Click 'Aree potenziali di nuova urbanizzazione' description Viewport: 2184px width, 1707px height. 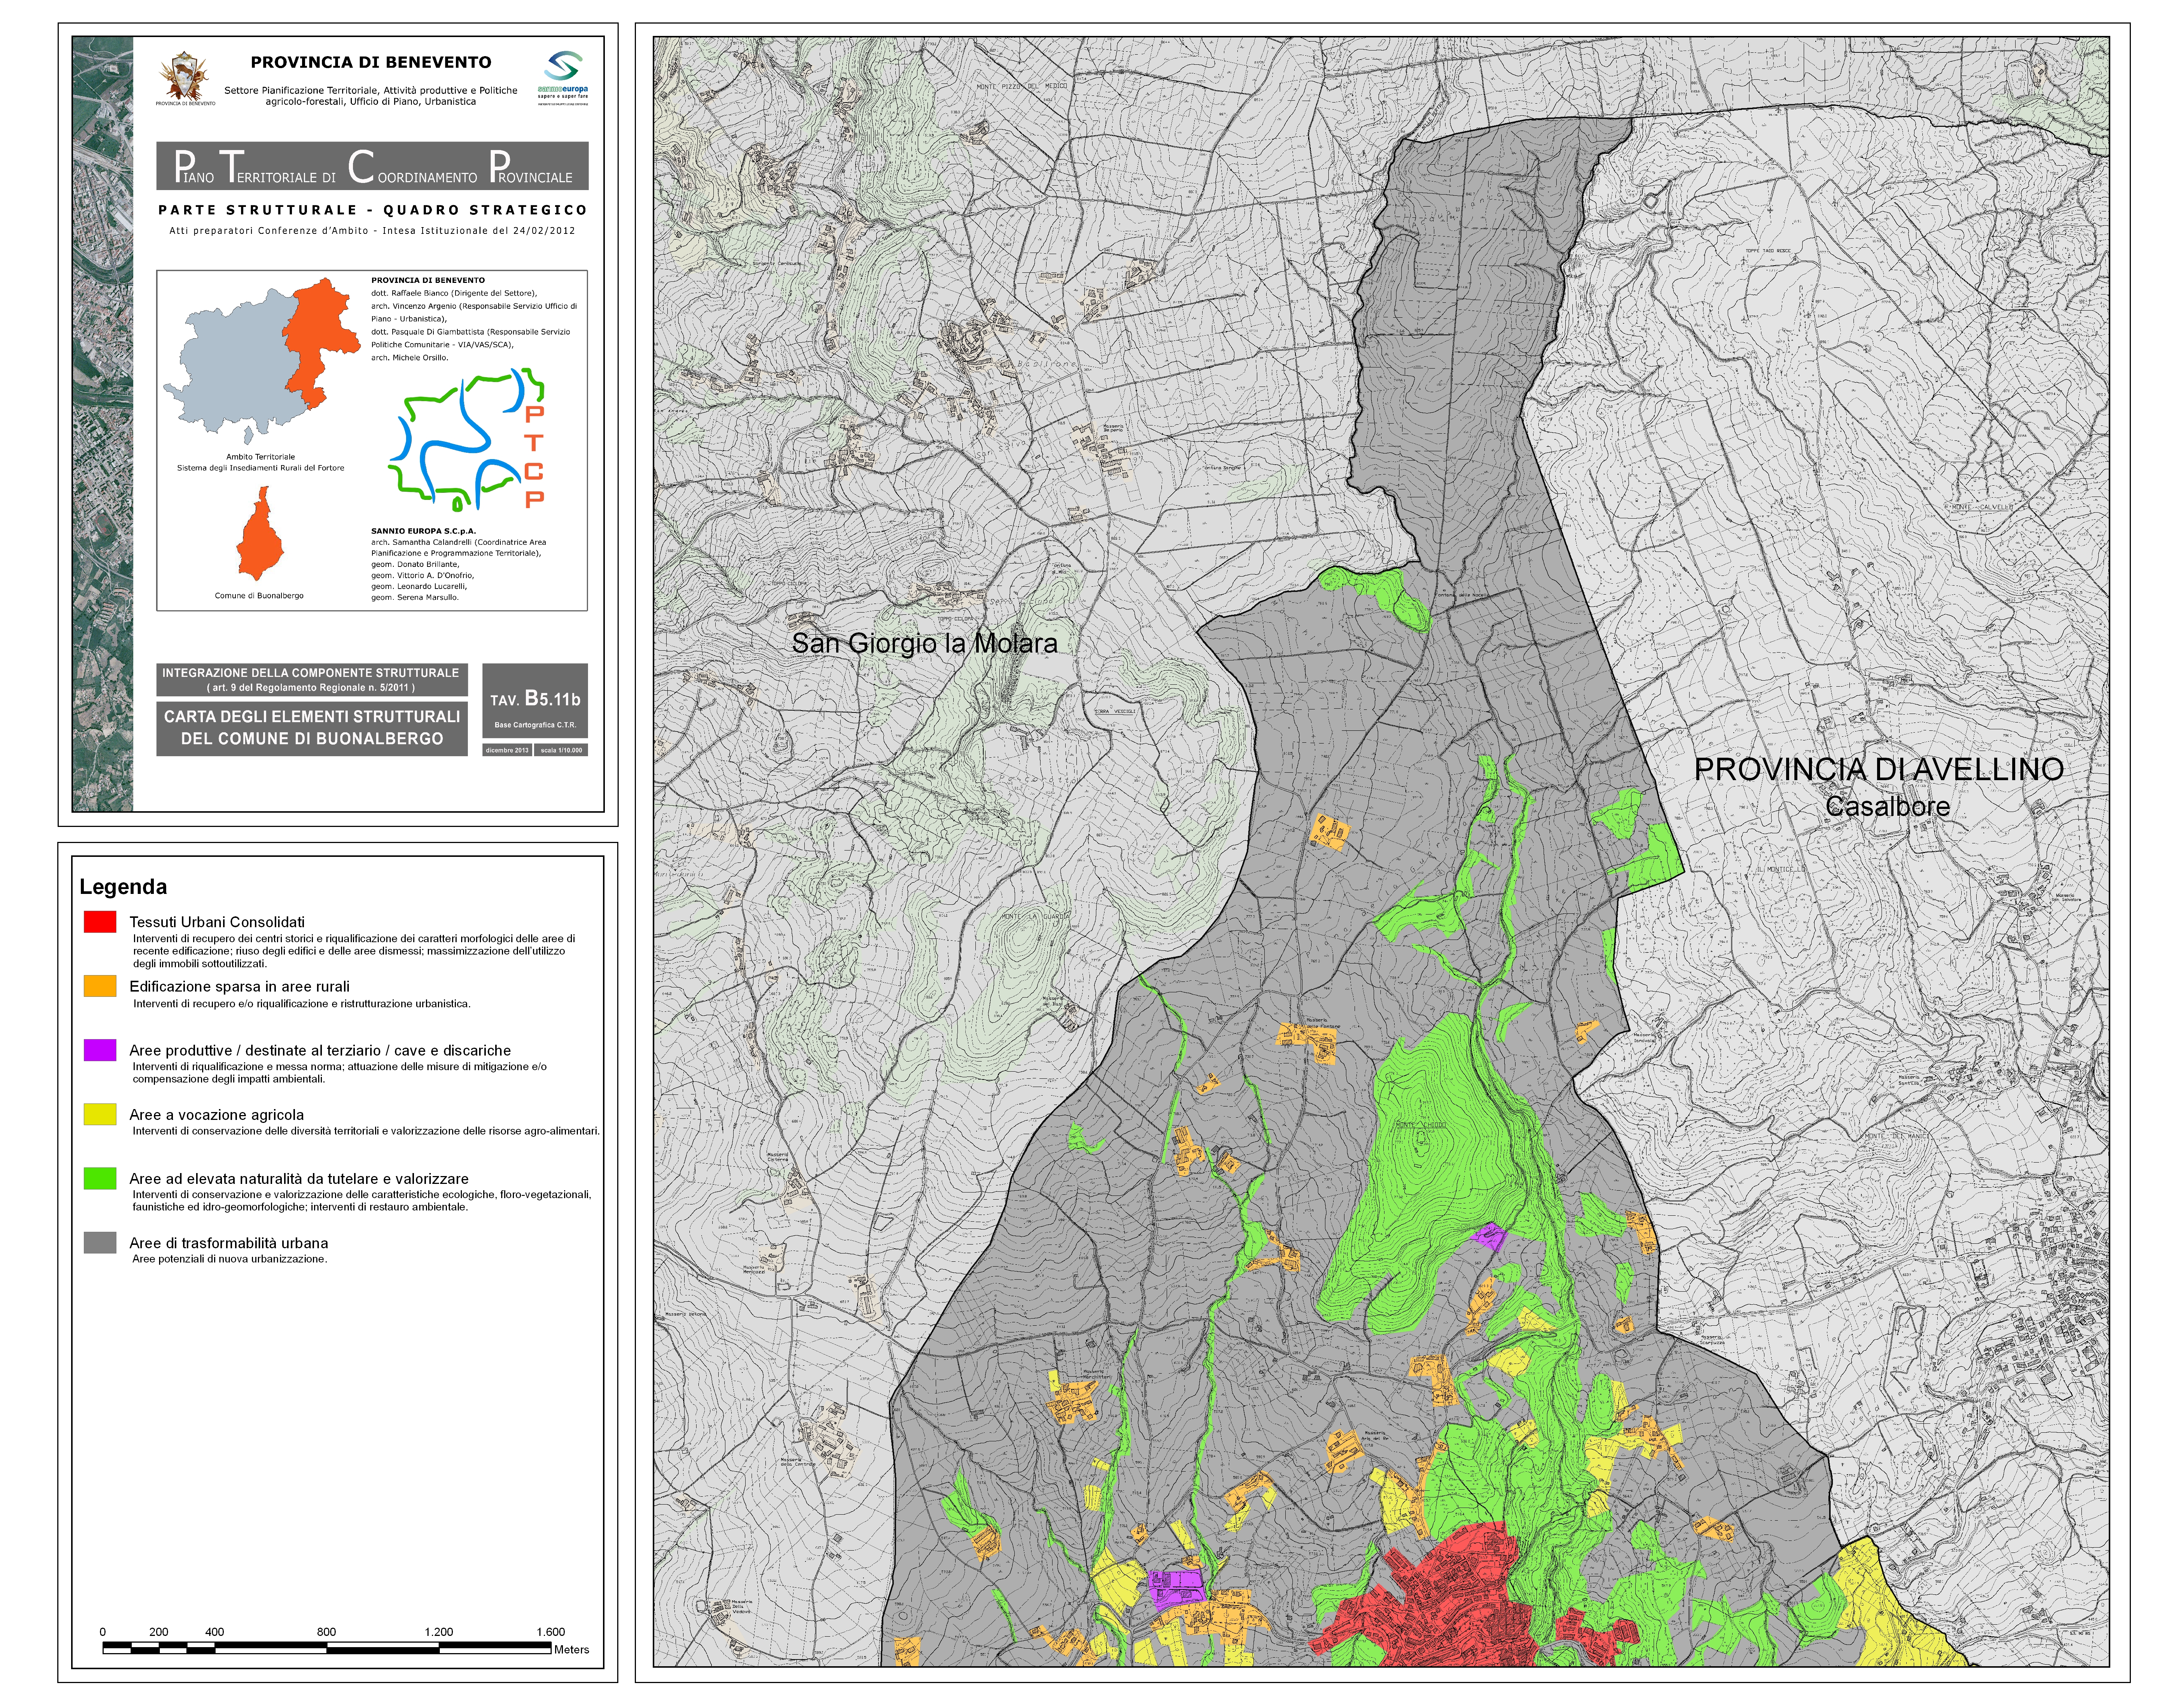(229, 1259)
